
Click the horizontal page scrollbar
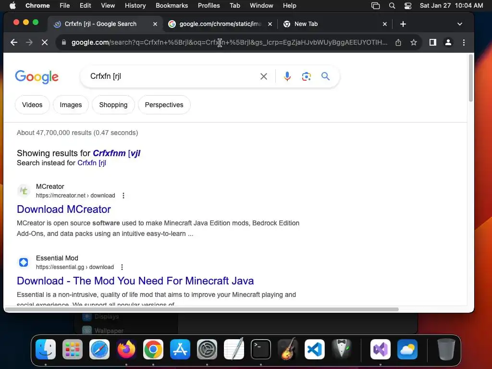(202, 309)
